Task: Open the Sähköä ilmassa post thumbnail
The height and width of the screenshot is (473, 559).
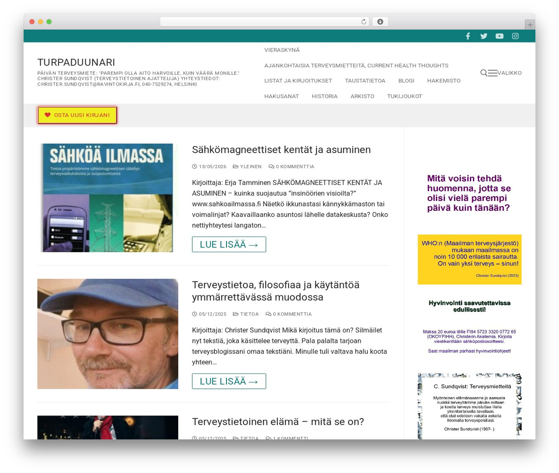Action: [x=108, y=198]
